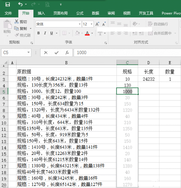Switch to the 页面布局 ribbon tab
Image resolution: width=181 pixels, height=188 pixels.
point(60,13)
